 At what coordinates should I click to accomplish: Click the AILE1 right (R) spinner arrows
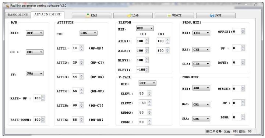[x=167, y=41]
